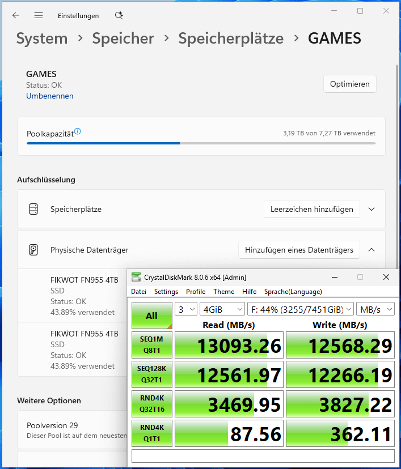Open the test count dropdown showing 3
This screenshot has width=401, height=469.
[185, 309]
